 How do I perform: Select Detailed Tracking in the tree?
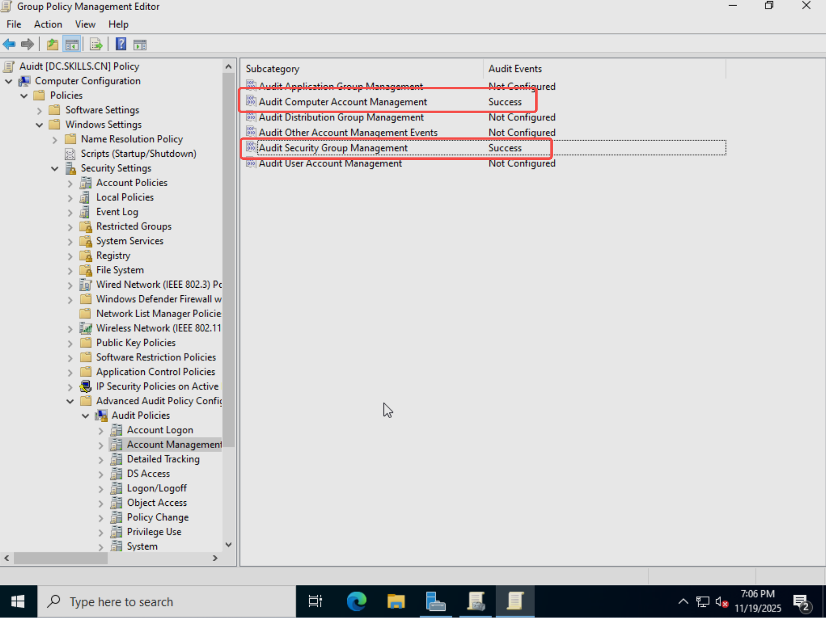[x=163, y=459]
